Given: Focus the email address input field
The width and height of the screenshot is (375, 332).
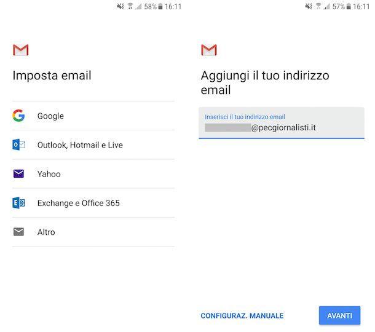Looking at the screenshot, I should (282, 123).
